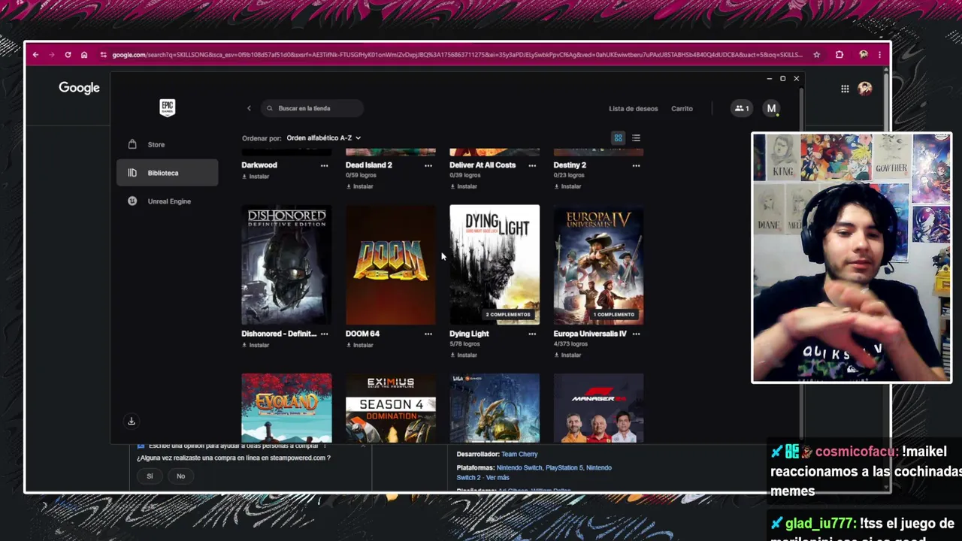Open the Dying Light three-dot menu
This screenshot has height=541, width=962.
(x=532, y=334)
